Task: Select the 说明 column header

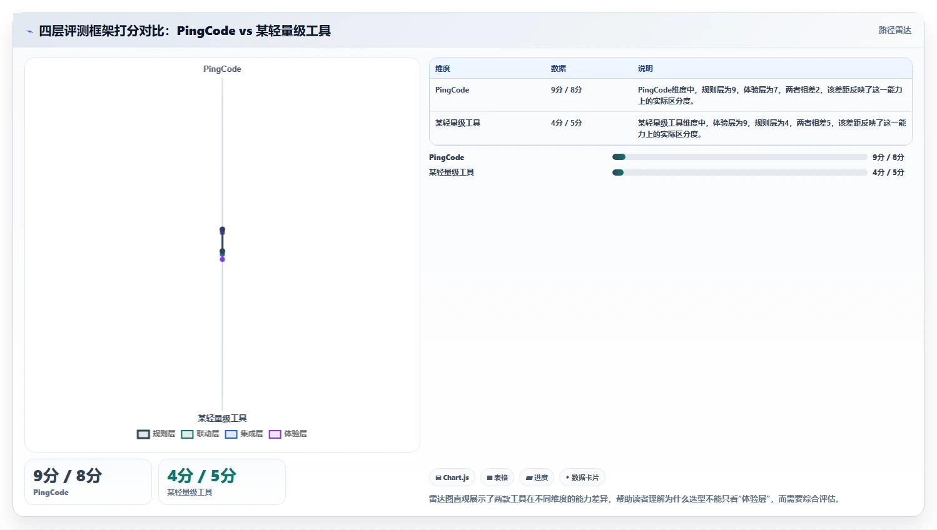Action: [x=645, y=69]
